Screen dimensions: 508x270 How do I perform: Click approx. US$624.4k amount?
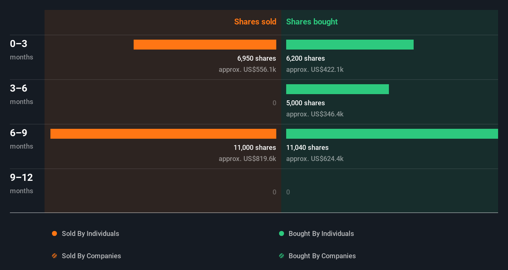pyautogui.click(x=315, y=159)
